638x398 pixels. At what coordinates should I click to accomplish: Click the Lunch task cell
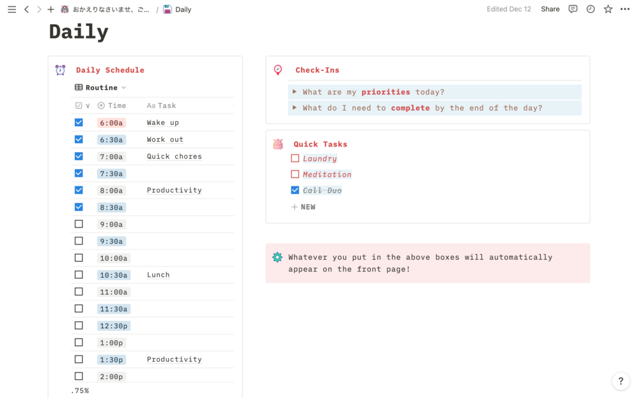(x=158, y=275)
